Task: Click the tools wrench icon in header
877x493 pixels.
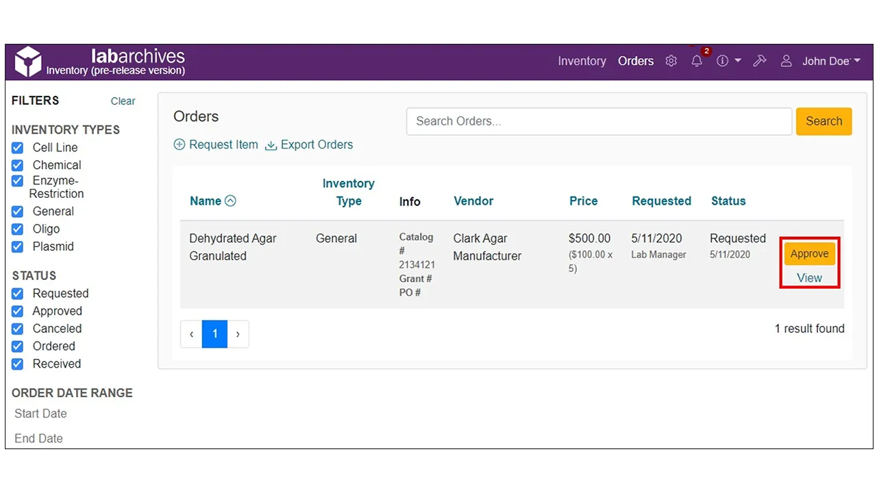Action: pyautogui.click(x=759, y=61)
